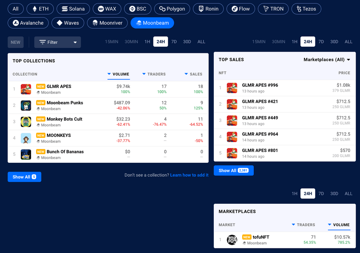Image resolution: width=360 pixels, height=253 pixels.
Task: Sort collections by Sales
Action: (194, 74)
